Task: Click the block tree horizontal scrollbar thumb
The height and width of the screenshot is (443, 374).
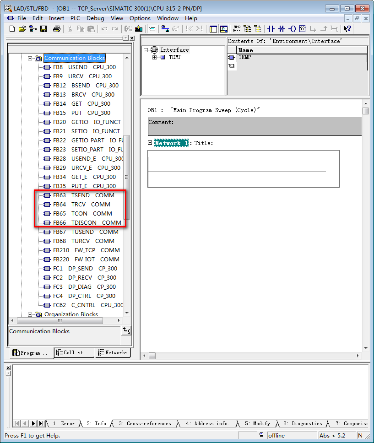Action: 60,321
